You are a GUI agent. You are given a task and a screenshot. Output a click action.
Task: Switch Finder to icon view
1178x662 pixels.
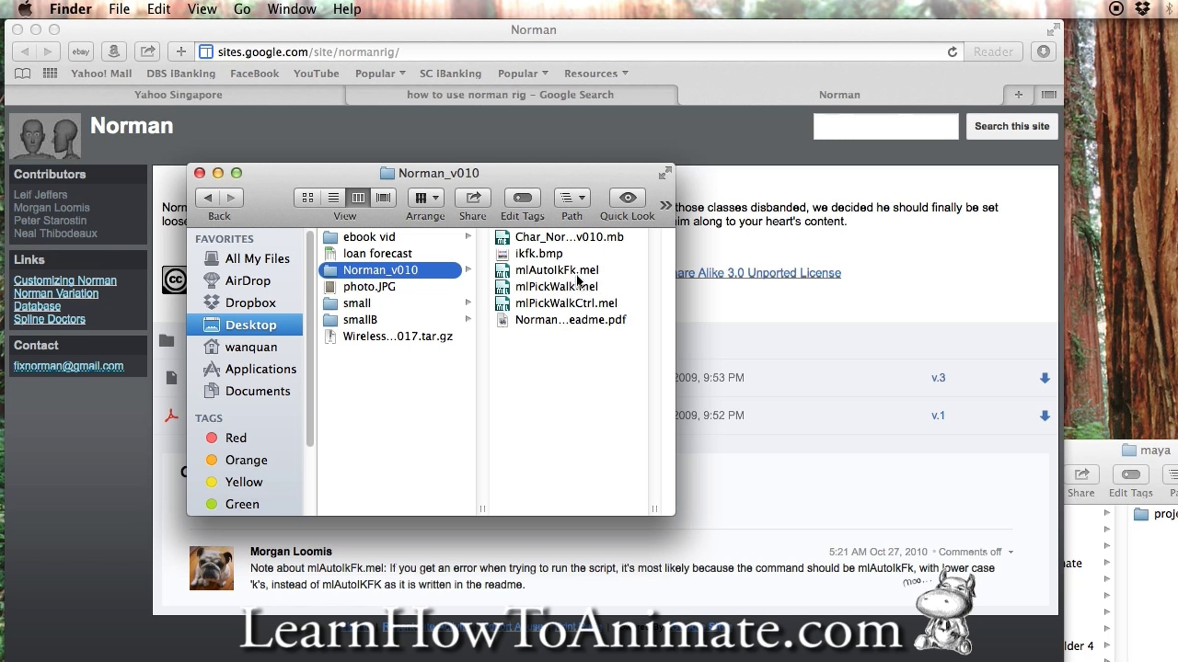[x=308, y=198]
